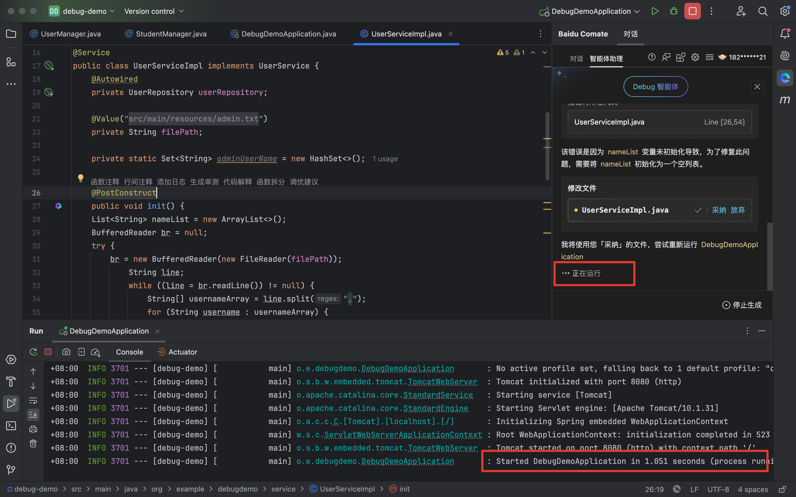Open line separator LF selector
Screen dimensions: 796x497
694,489
